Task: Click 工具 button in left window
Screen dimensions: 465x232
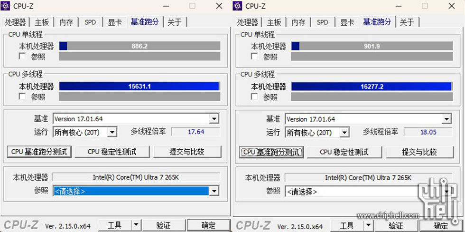Action: [115, 225]
